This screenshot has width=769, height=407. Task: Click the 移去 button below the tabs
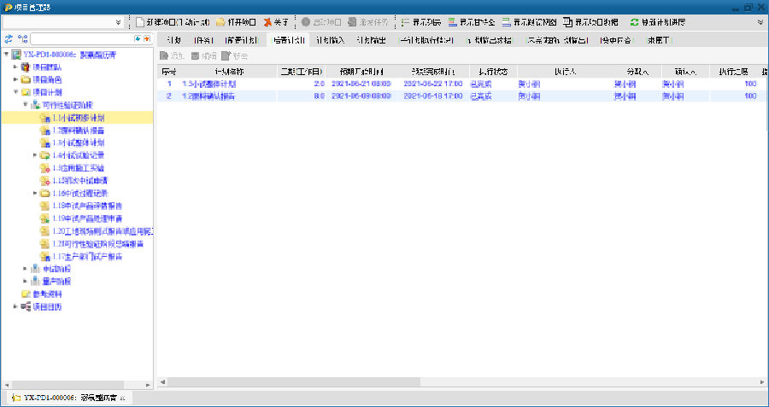click(x=234, y=56)
